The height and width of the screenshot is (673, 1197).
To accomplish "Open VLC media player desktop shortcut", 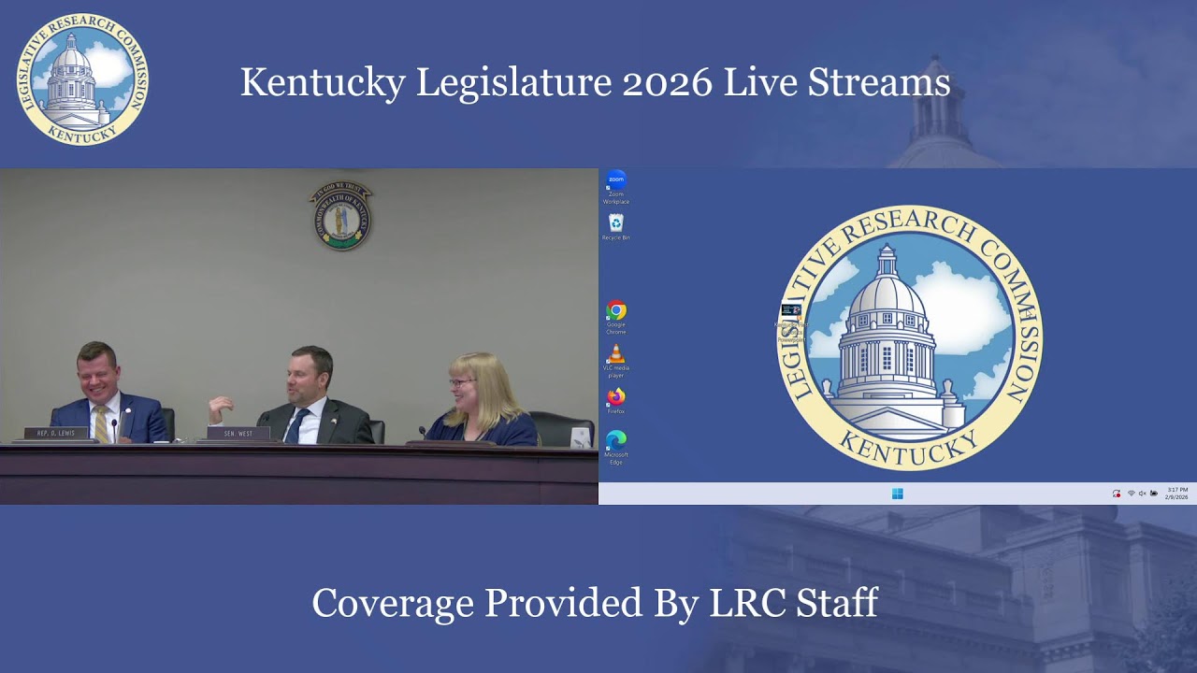I will pyautogui.click(x=615, y=362).
